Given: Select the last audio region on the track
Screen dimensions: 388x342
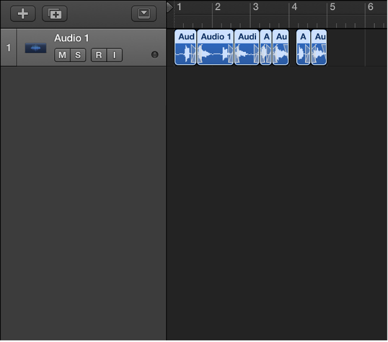Looking at the screenshot, I should click(319, 48).
